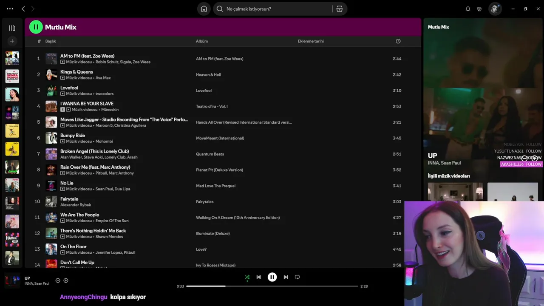Select track 'Bumpy Ride'

coord(73,136)
